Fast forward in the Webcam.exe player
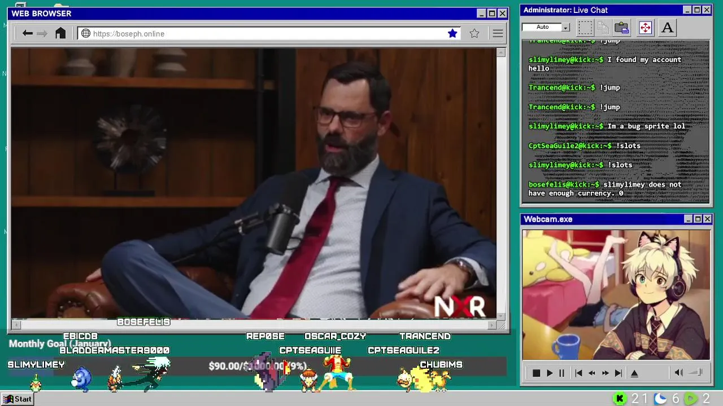The height and width of the screenshot is (406, 723). pyautogui.click(x=605, y=373)
